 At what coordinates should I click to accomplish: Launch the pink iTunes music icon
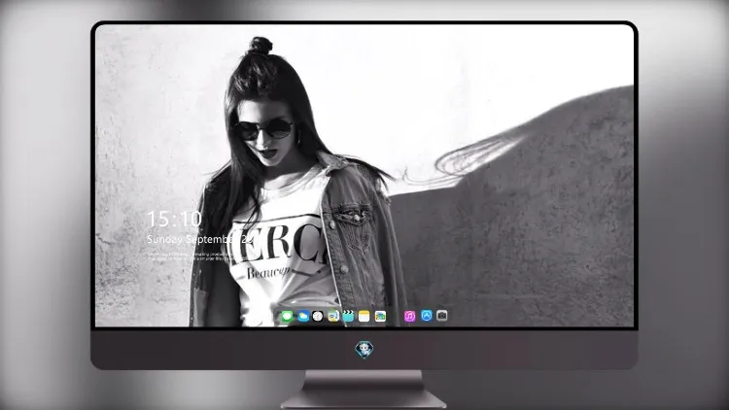pos(409,317)
